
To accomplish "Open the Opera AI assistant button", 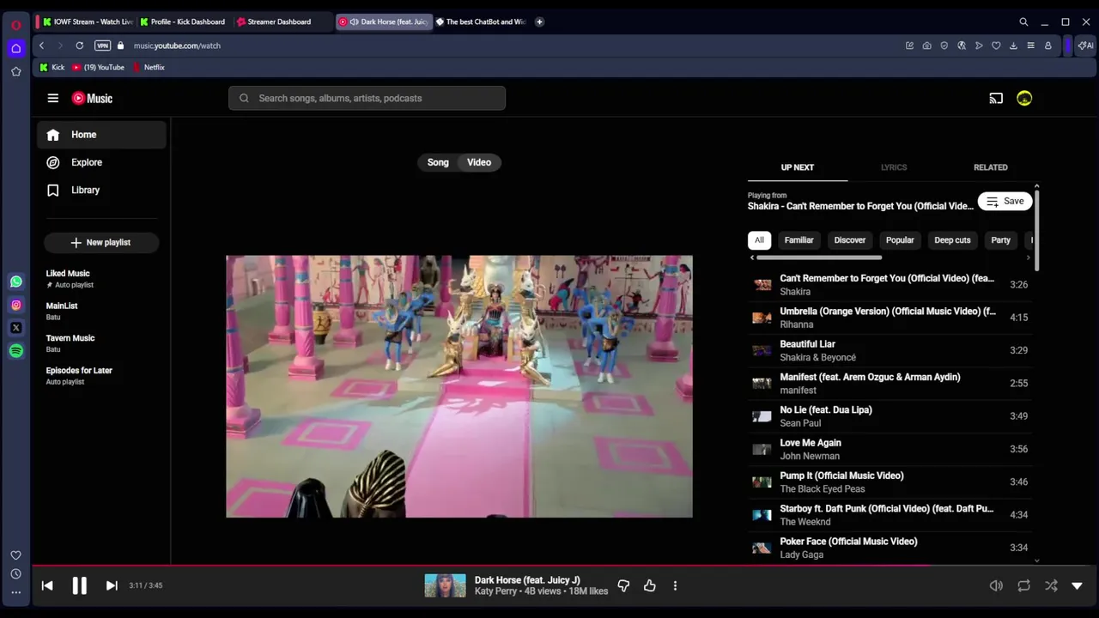I will pyautogui.click(x=1085, y=45).
